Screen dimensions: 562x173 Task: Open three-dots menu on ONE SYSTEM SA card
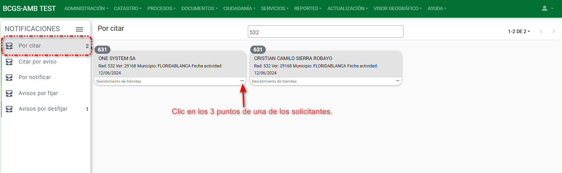(242, 81)
